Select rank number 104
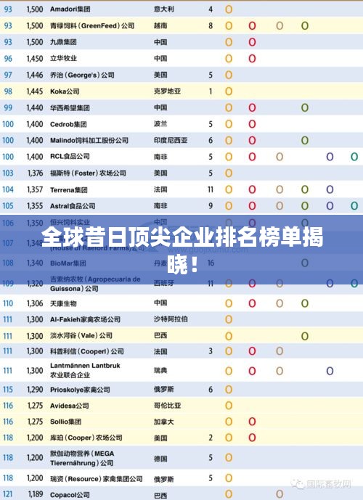363x500 pixels. point(8,189)
